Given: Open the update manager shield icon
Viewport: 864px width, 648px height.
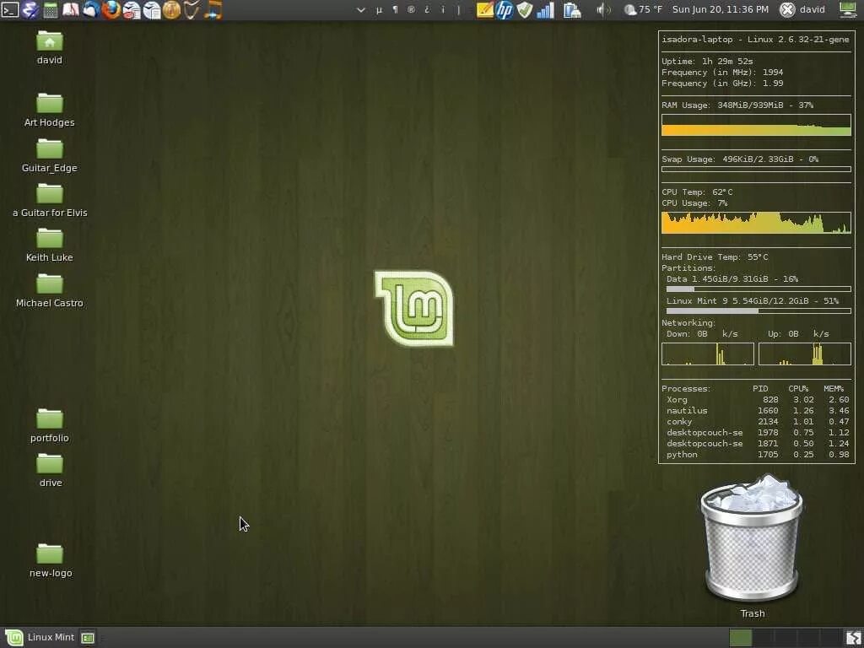Looking at the screenshot, I should point(525,9).
